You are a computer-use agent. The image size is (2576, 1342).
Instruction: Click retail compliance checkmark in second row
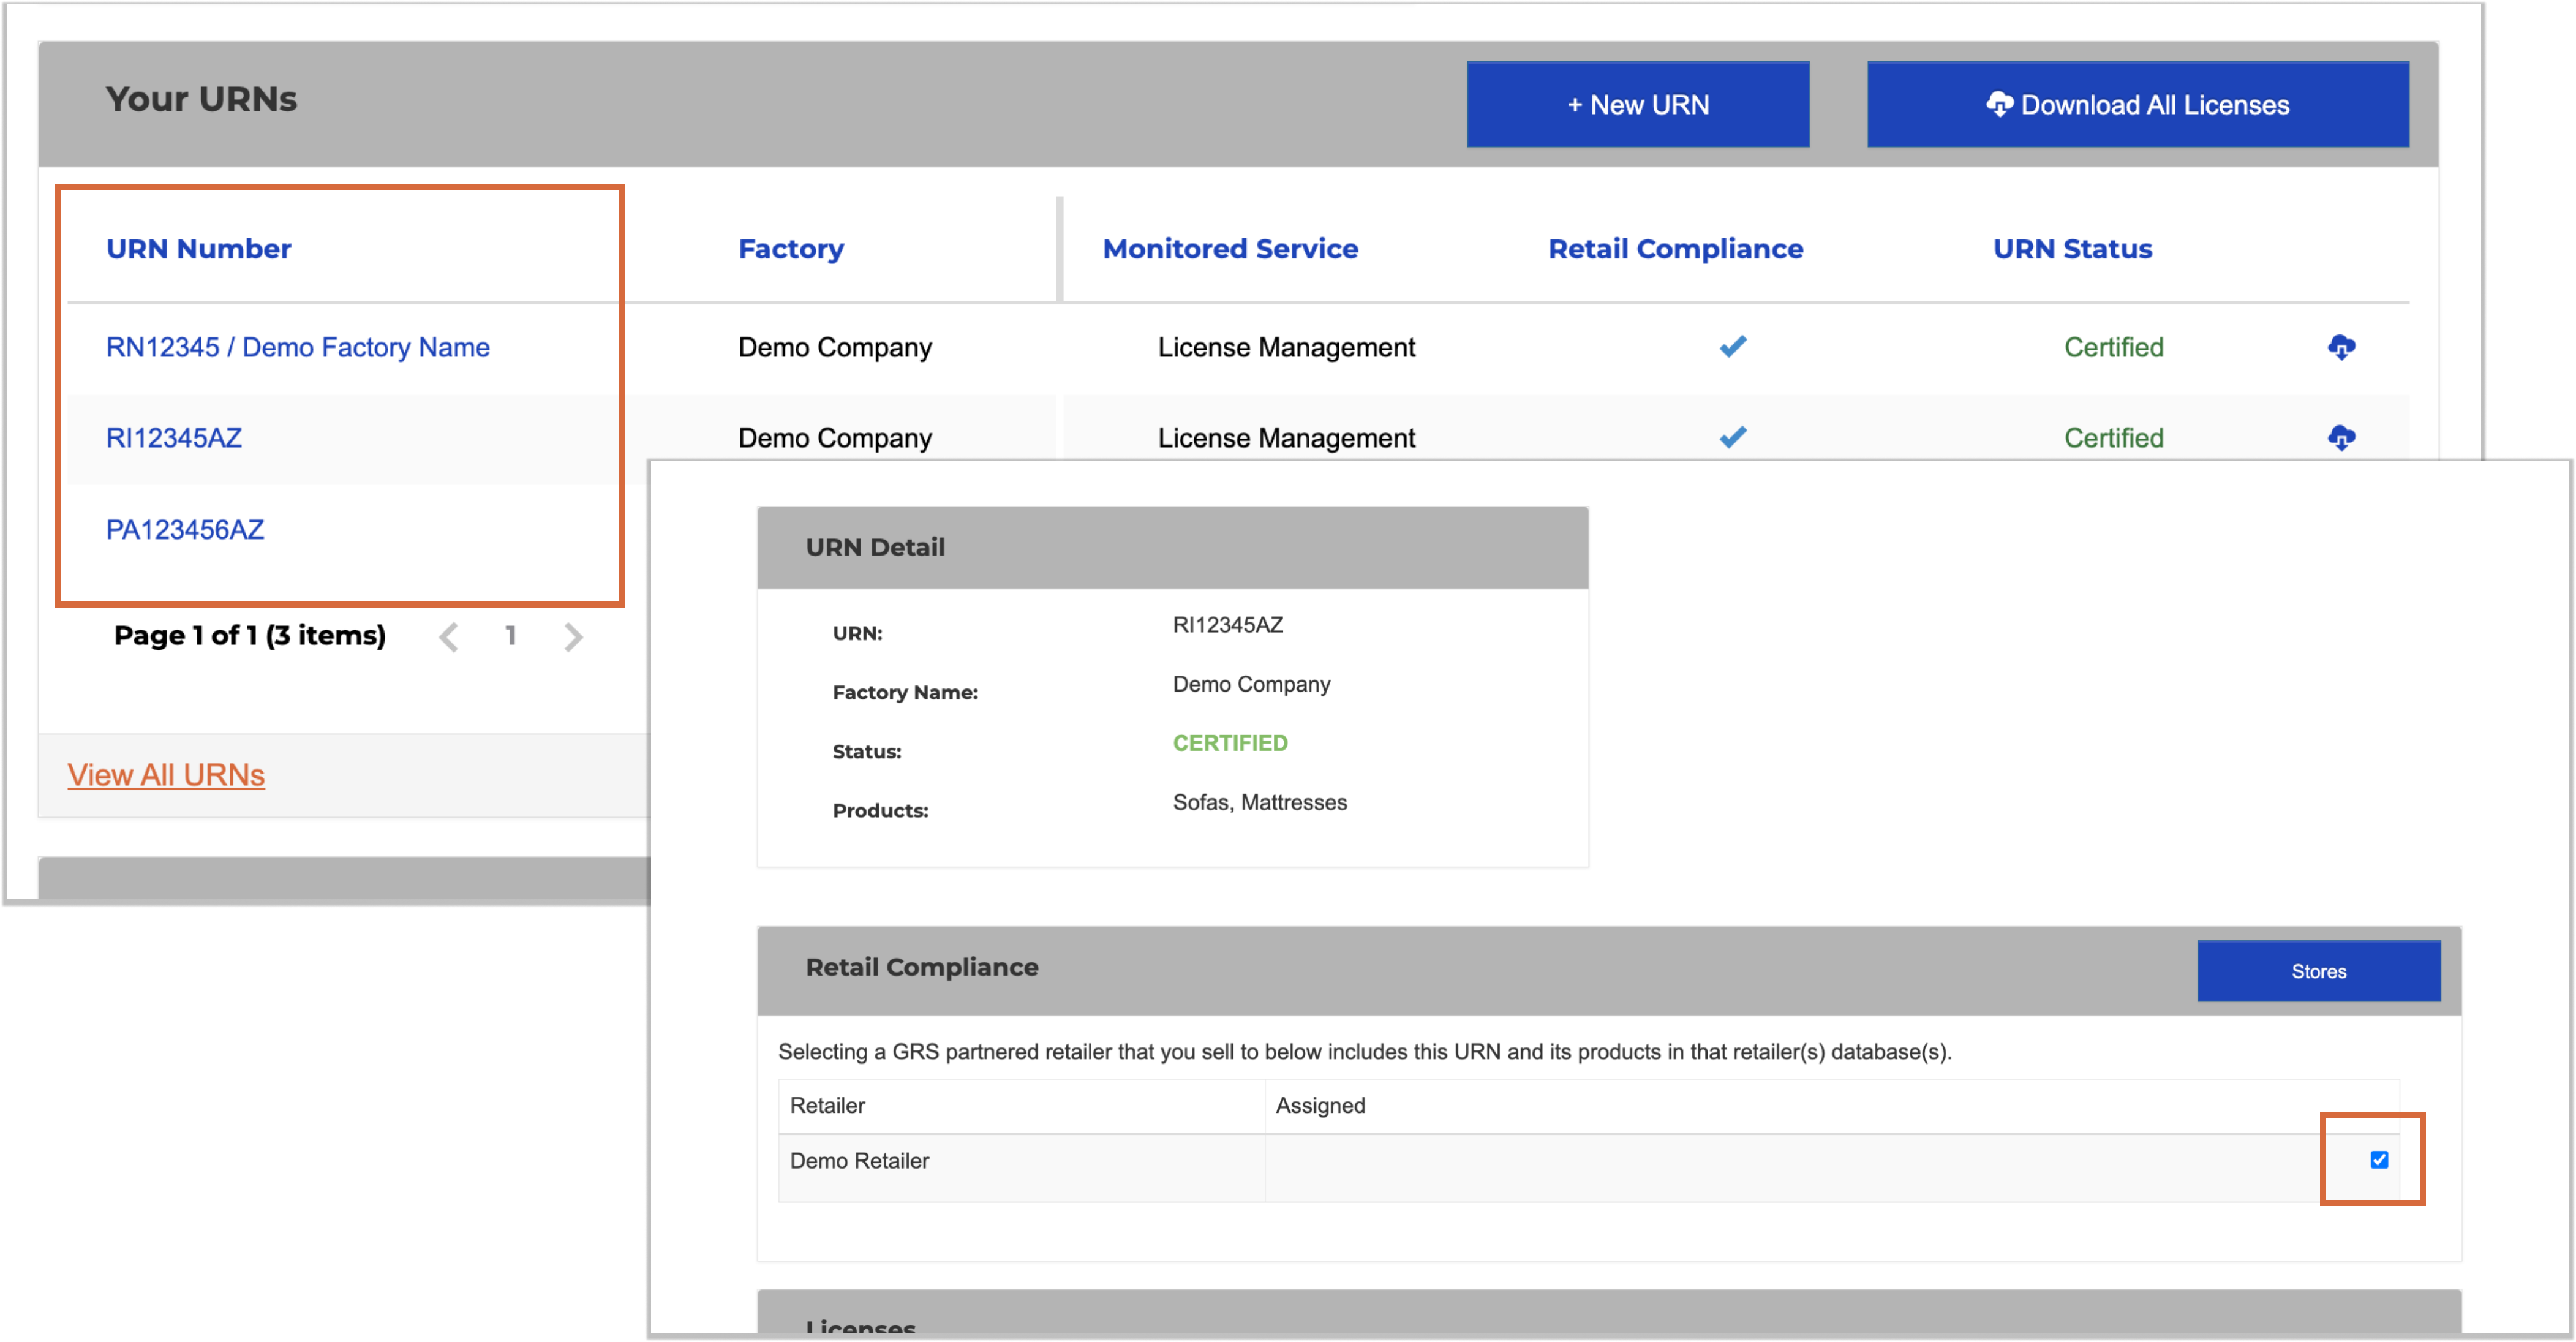pos(1732,437)
